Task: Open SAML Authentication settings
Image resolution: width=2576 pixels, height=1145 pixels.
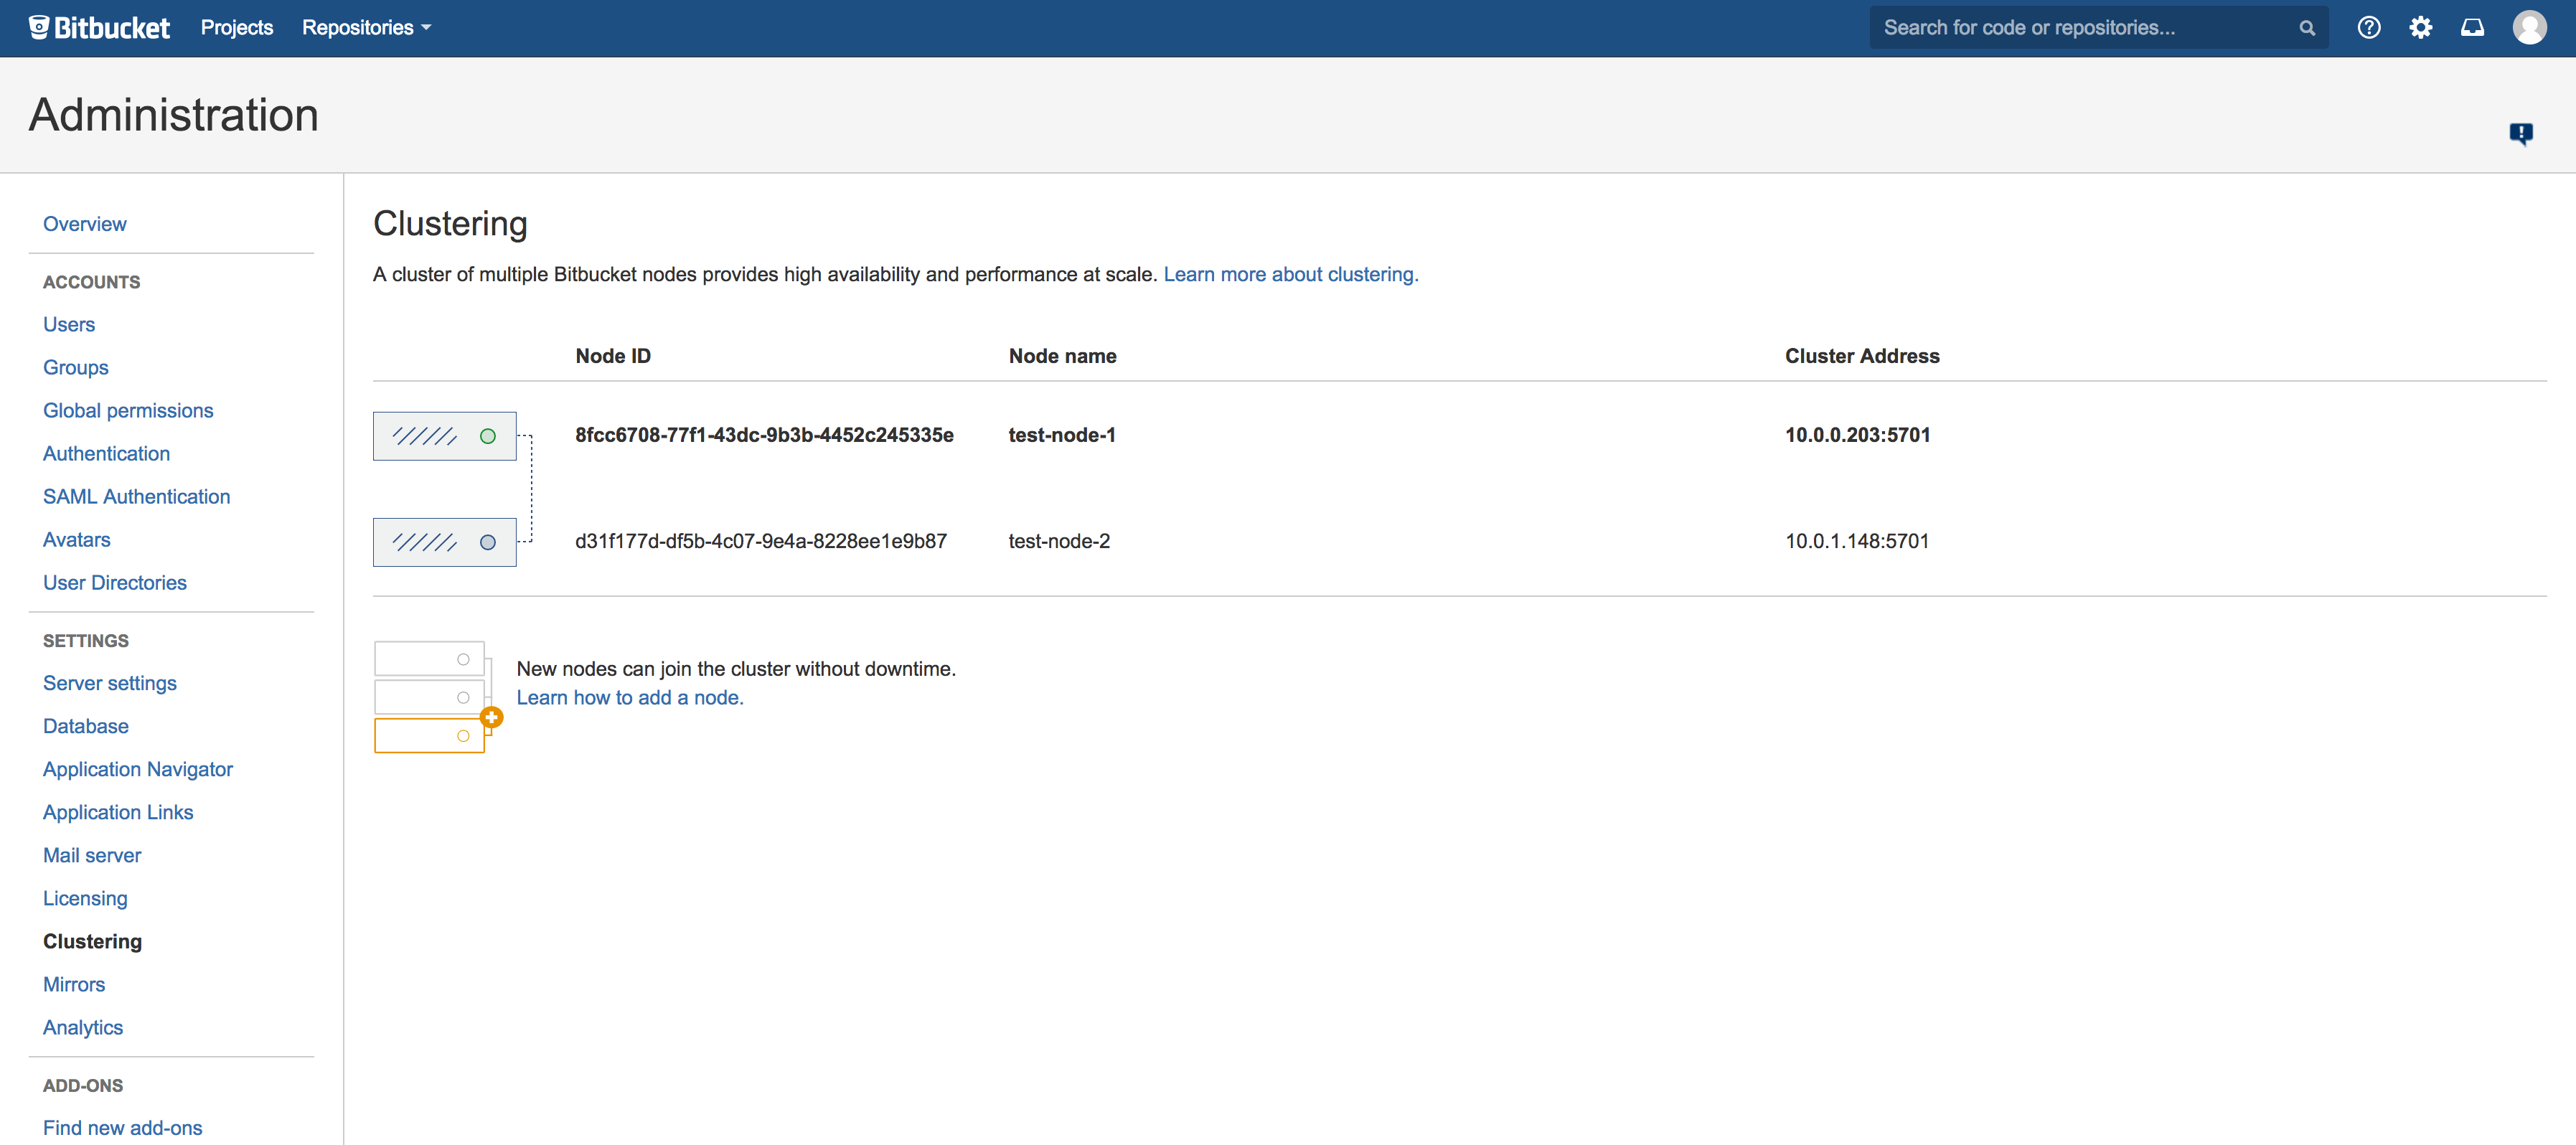Action: pyautogui.click(x=136, y=497)
